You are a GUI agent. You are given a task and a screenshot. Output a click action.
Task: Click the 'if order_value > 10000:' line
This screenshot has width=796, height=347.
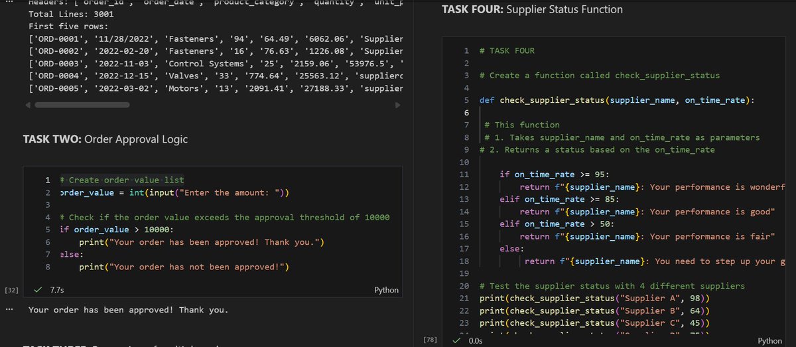point(115,230)
